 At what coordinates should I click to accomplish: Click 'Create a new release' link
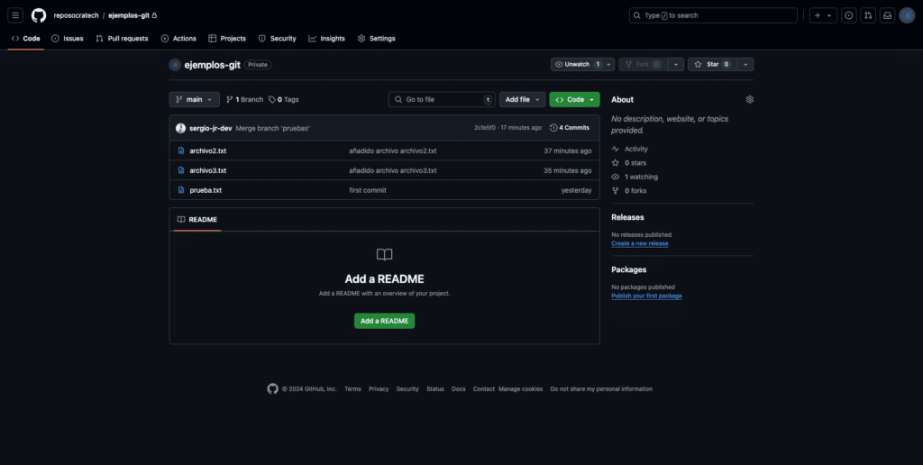click(640, 243)
